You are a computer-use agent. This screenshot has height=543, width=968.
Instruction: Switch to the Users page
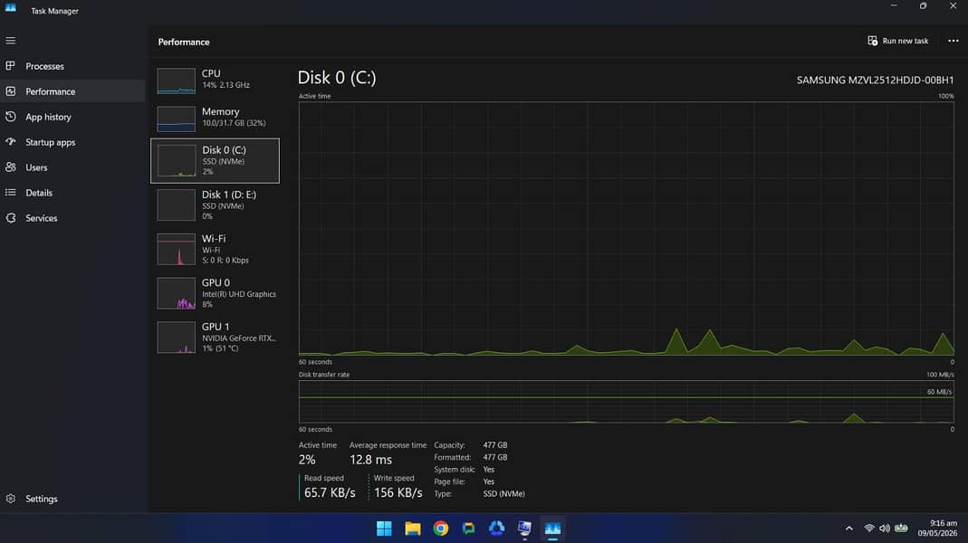tap(72, 167)
